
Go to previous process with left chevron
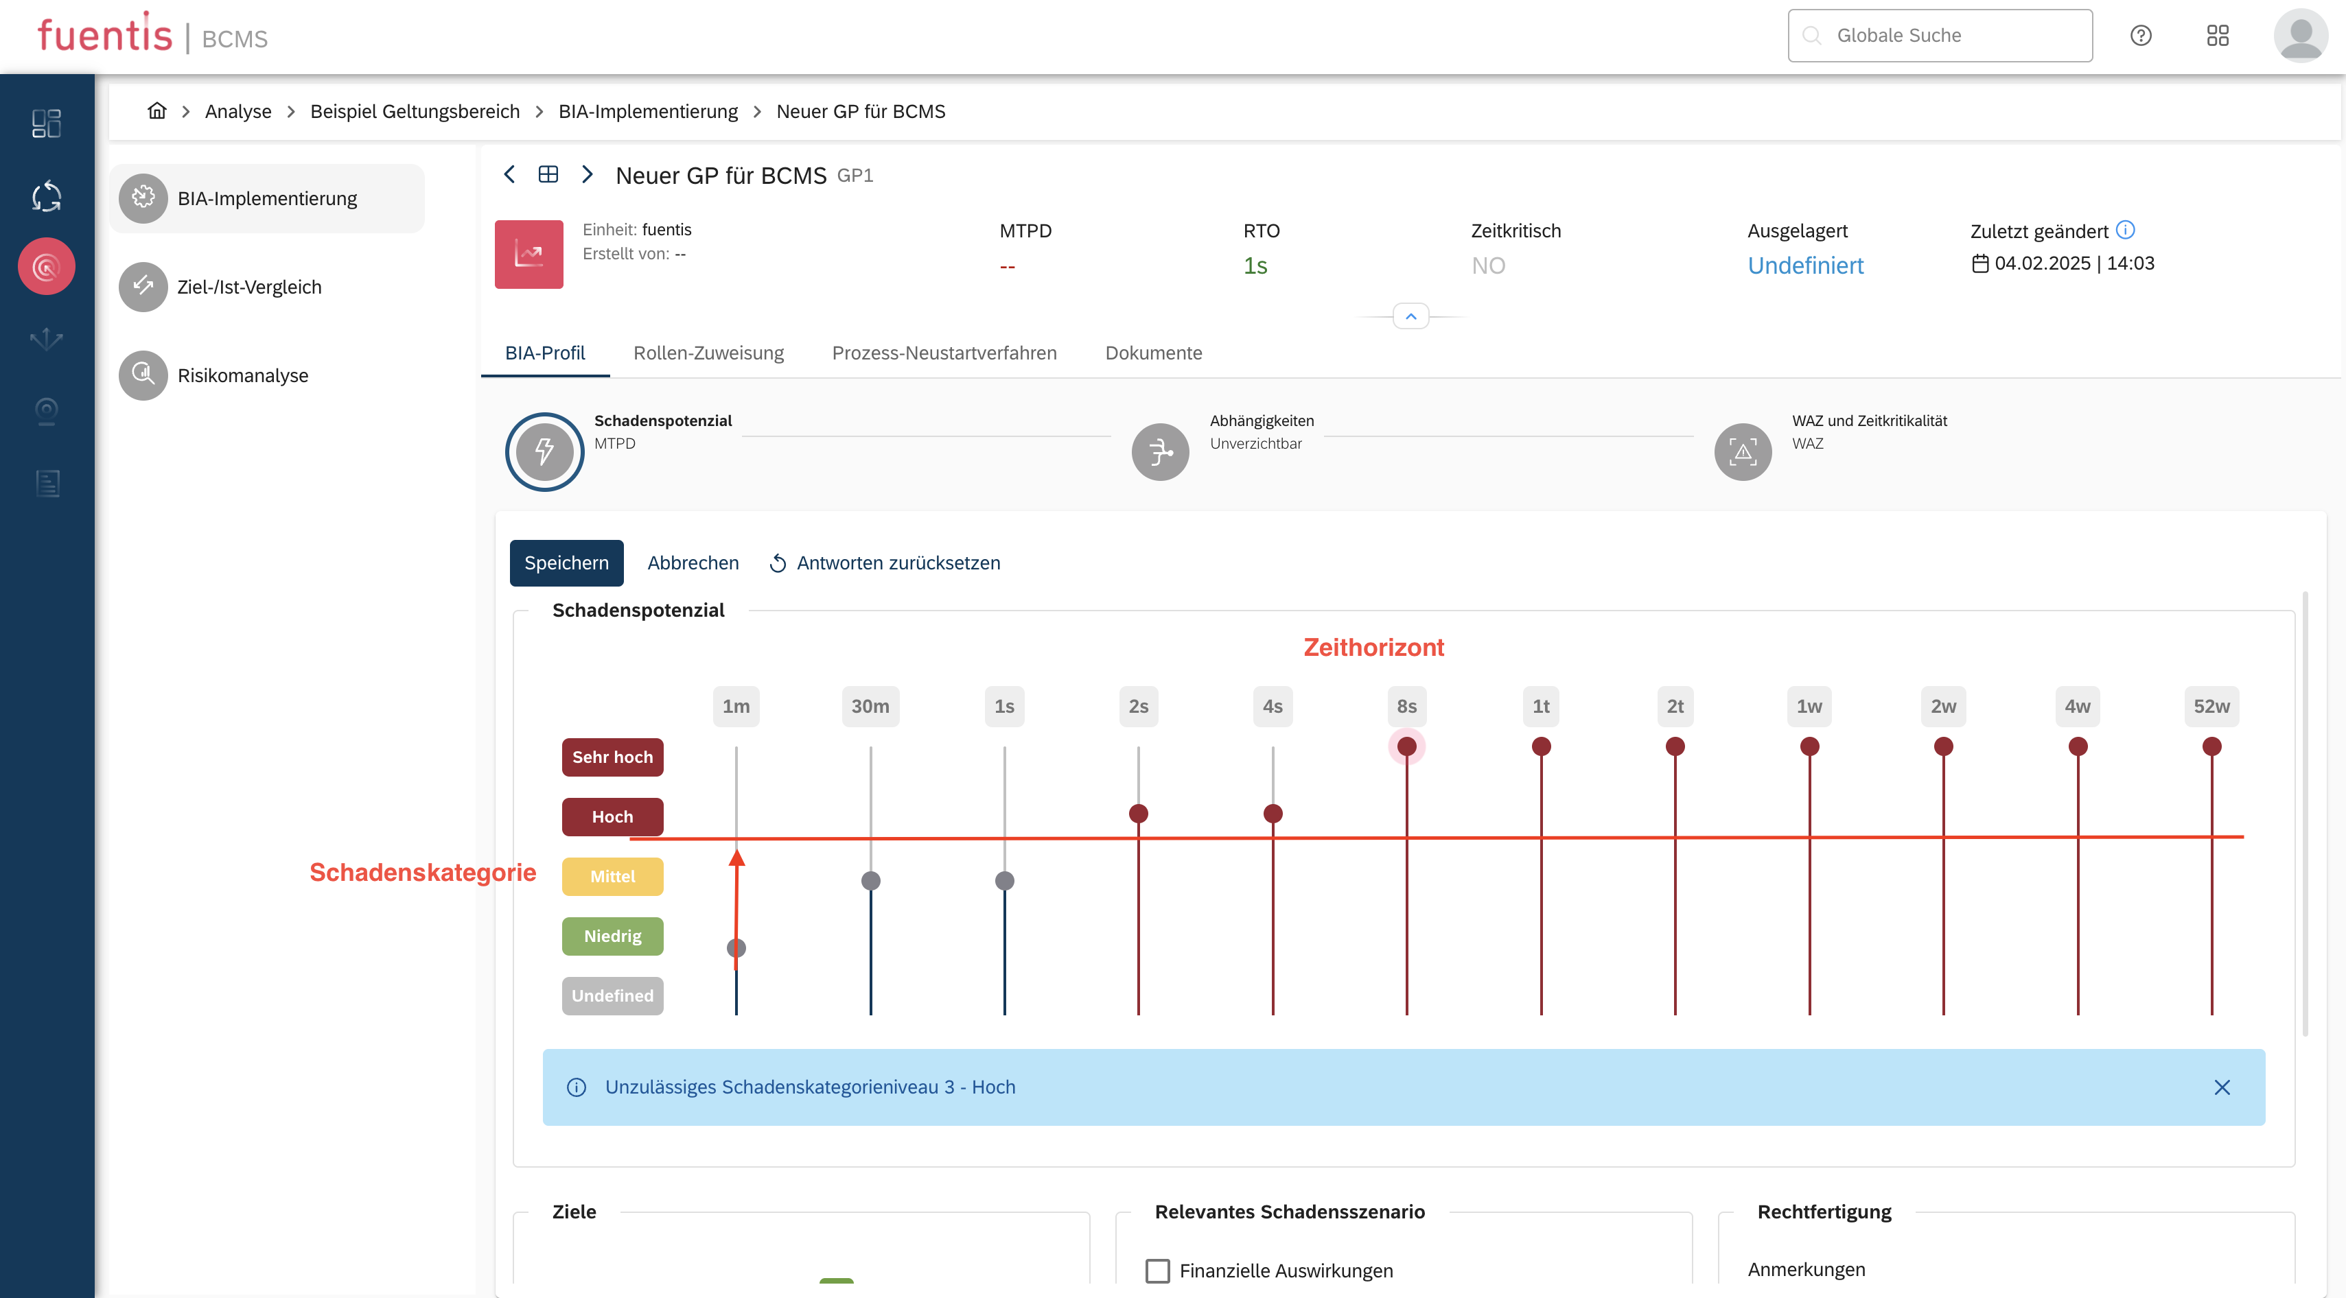[x=510, y=175]
